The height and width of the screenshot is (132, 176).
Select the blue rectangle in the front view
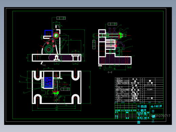coord(48,34)
